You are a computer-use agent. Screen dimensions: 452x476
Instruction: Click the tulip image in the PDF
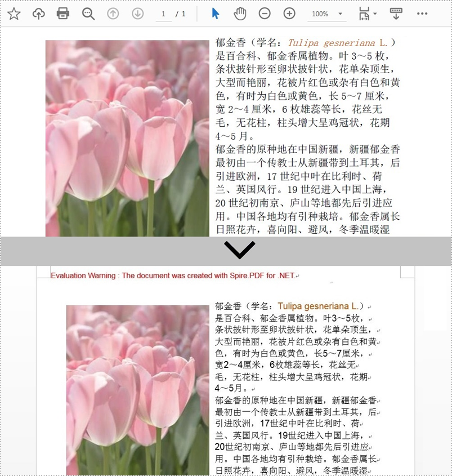tap(127, 138)
